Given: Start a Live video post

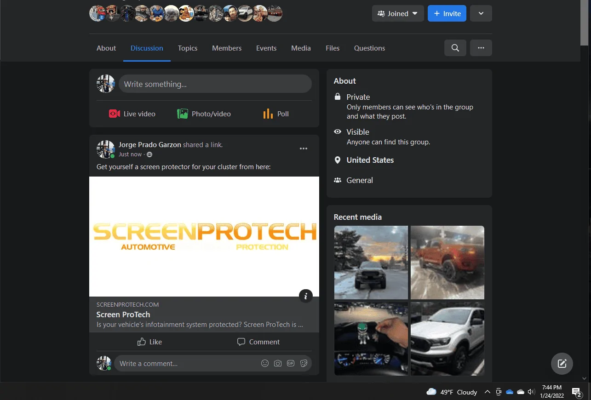Looking at the screenshot, I should coord(132,114).
